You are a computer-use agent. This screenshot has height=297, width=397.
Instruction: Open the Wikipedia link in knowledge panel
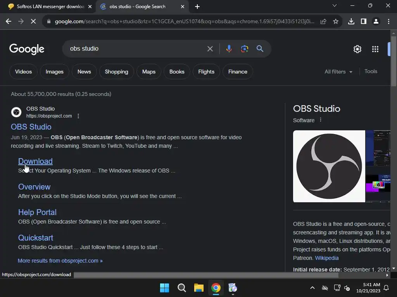point(326,258)
